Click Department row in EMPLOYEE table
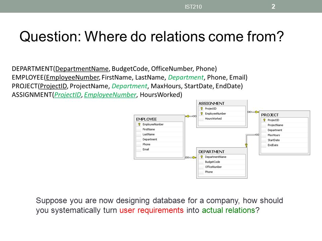The image size is (322, 241). [x=159, y=139]
